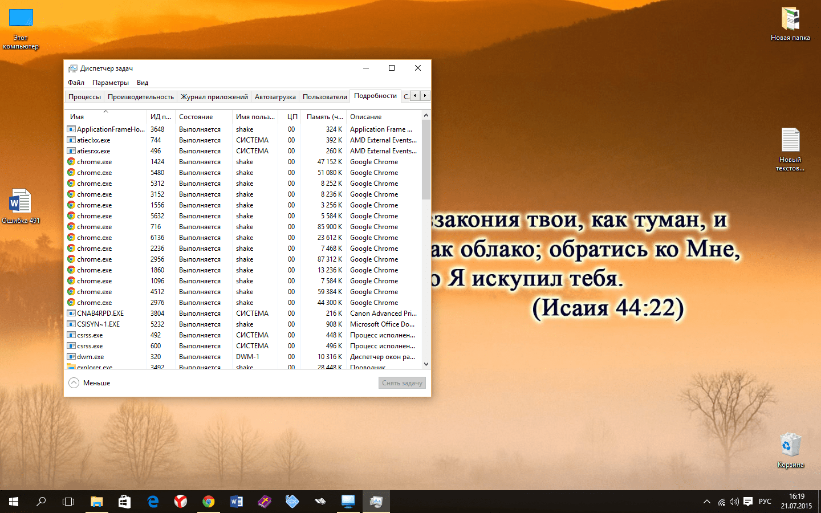Click the Снять задачу button

pos(402,383)
